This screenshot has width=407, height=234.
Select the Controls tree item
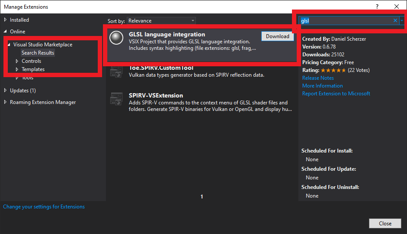(32, 61)
